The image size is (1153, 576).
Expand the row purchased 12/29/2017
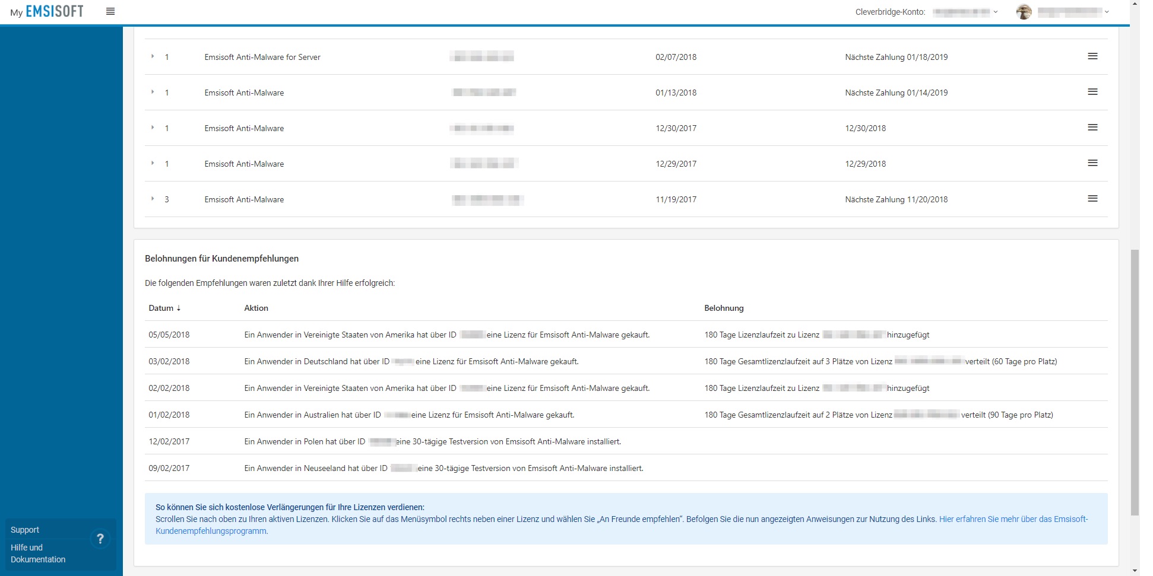(153, 163)
